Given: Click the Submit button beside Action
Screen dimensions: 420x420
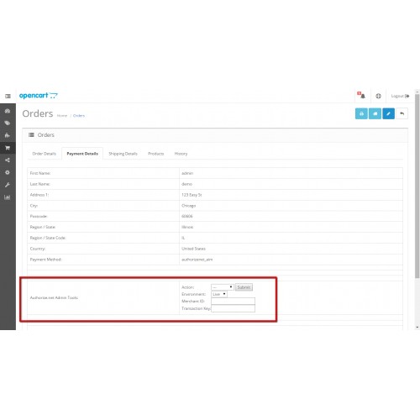Looking at the screenshot, I should [x=244, y=287].
